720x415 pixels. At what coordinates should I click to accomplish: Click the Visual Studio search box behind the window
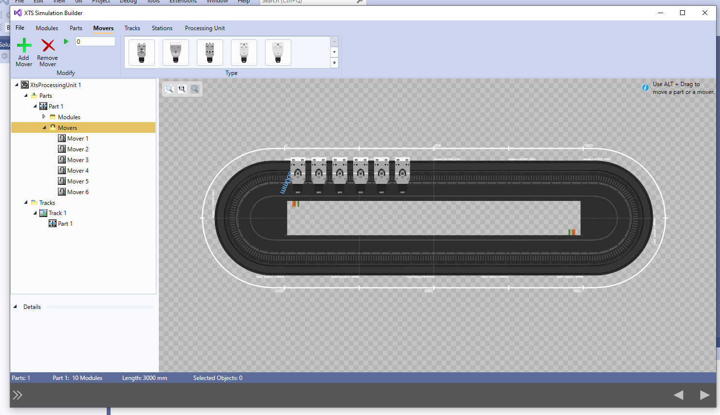312,2
